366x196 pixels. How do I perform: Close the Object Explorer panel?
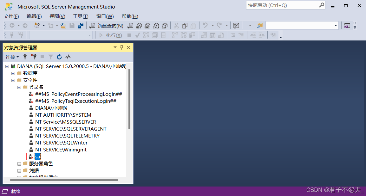(128, 47)
